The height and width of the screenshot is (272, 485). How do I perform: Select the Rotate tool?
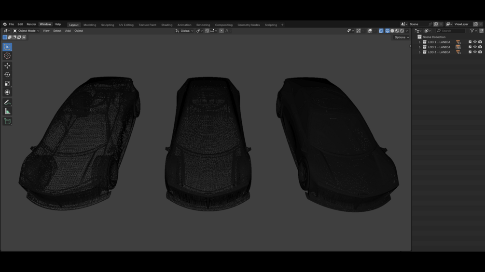[7, 75]
